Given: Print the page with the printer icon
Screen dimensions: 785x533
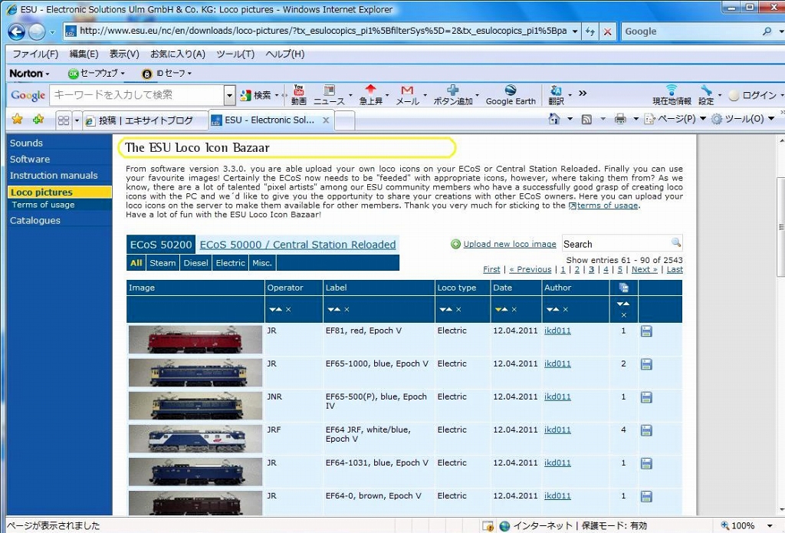Looking at the screenshot, I should pos(619,119).
